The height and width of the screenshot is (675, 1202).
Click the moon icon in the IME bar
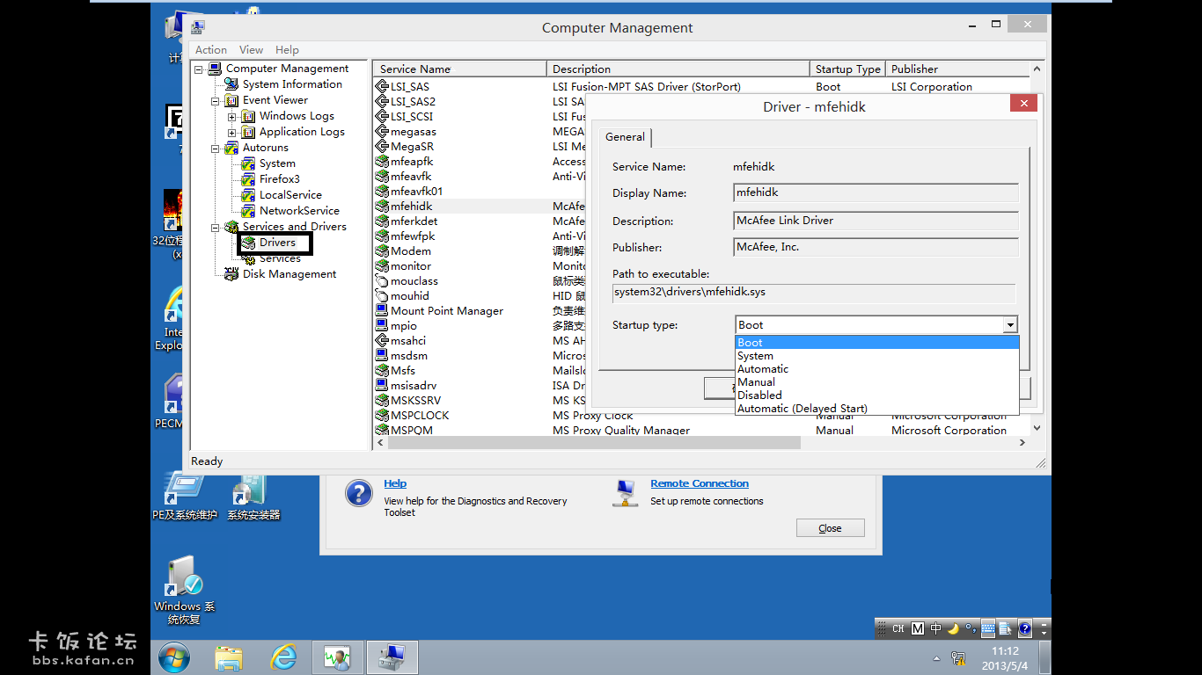[953, 628]
